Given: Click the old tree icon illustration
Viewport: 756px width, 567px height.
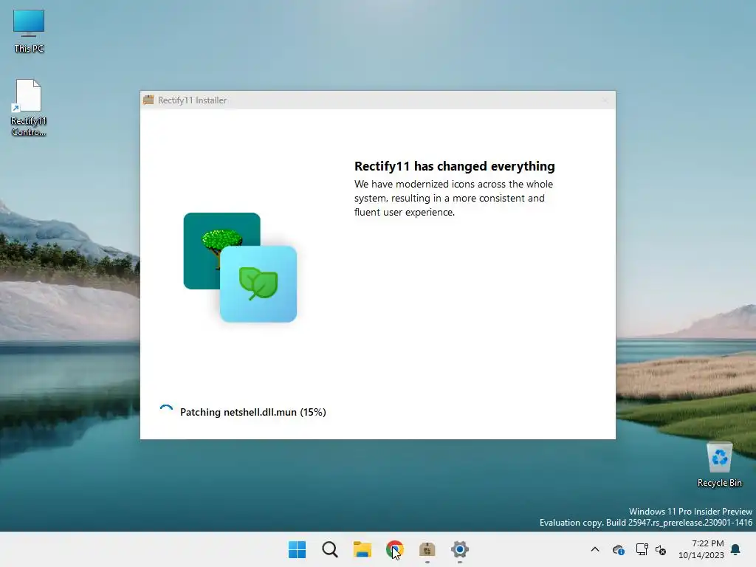Looking at the screenshot, I should coord(221,251).
